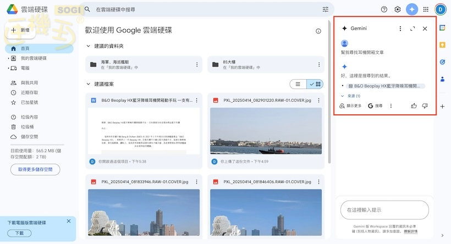This screenshot has height=244, width=451.
Task: Open the help question mark menu
Action: tap(384, 9)
